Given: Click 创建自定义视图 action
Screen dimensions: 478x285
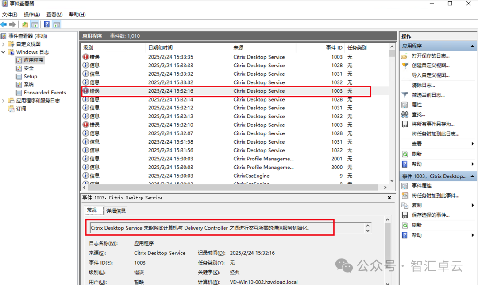Looking at the screenshot, I should click(431, 65).
